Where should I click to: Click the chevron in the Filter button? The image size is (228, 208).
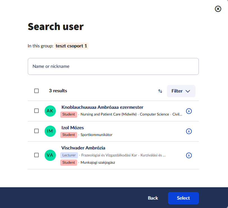(x=188, y=91)
